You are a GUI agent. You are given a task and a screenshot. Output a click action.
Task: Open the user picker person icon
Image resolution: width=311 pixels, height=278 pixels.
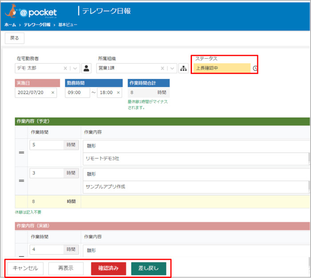pyautogui.click(x=86, y=68)
